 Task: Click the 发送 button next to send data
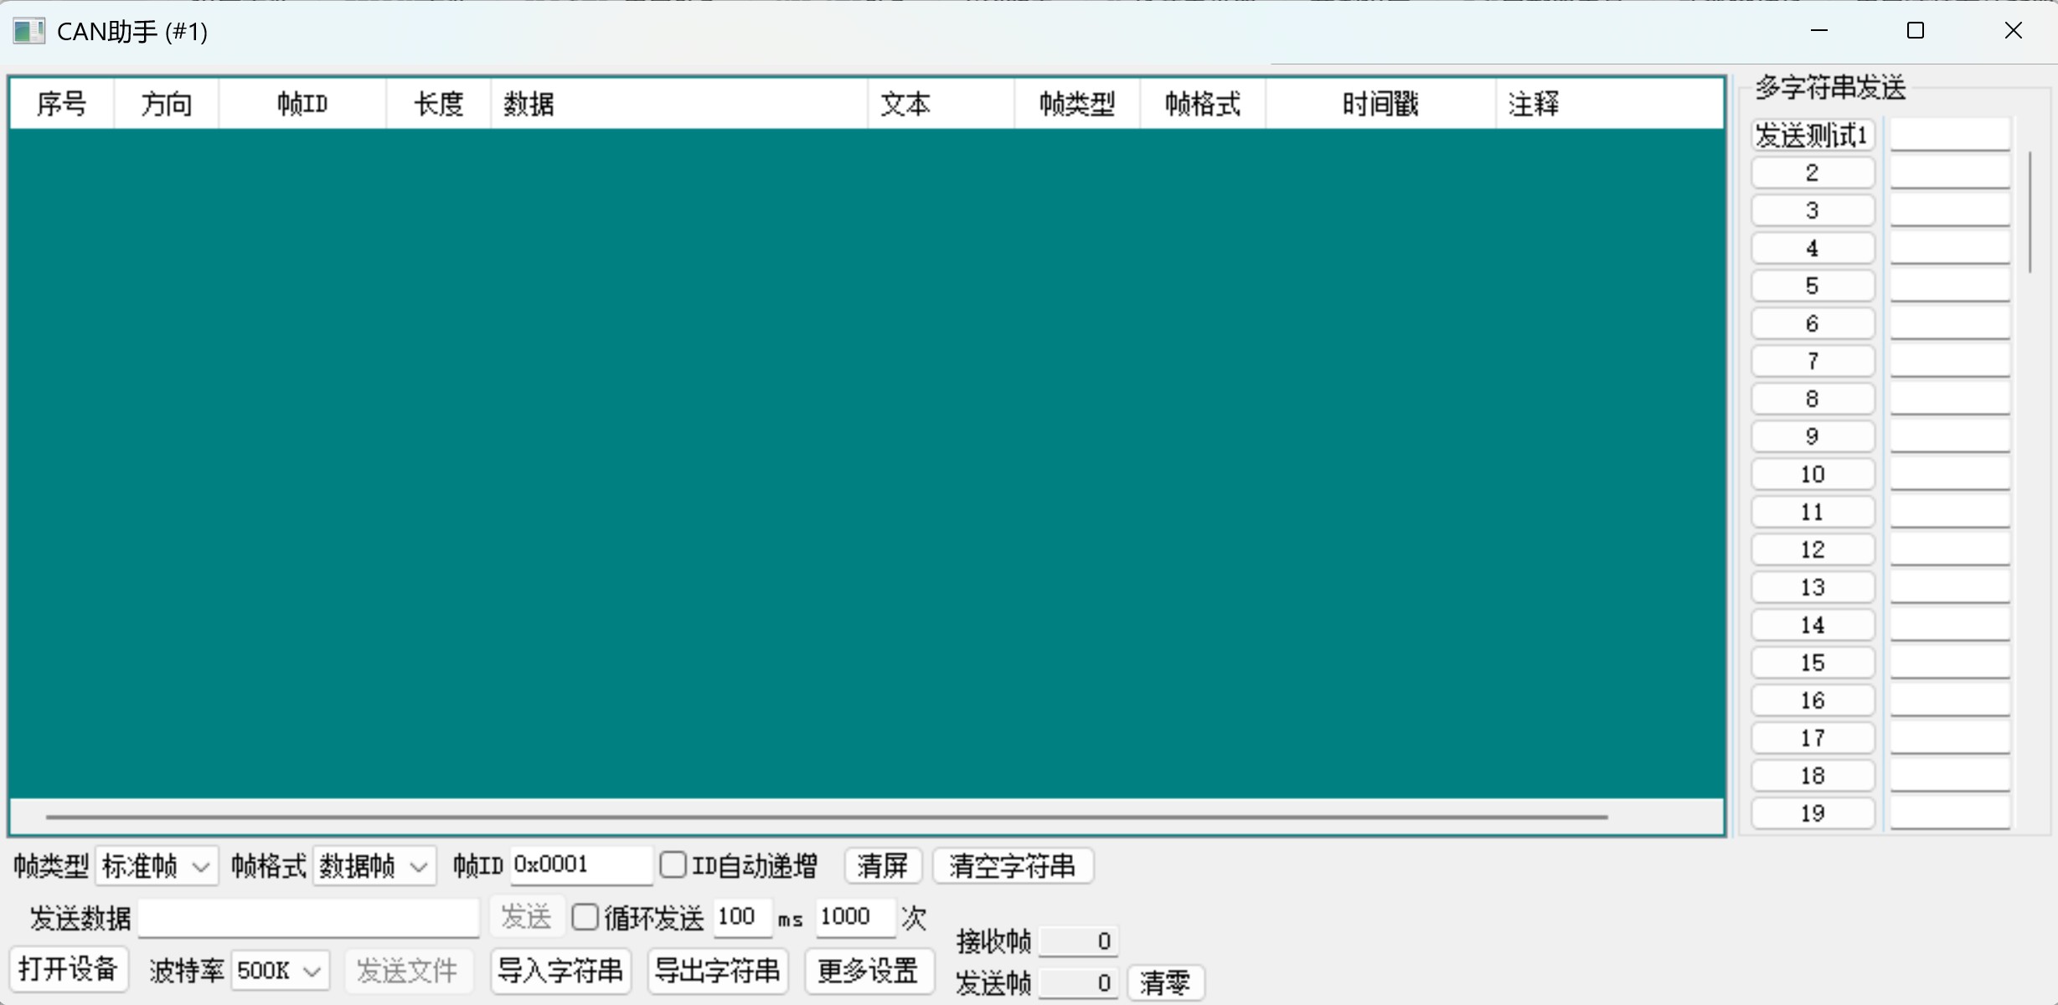point(526,917)
